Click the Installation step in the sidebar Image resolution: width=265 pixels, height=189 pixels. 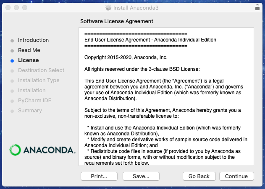pos(31,91)
